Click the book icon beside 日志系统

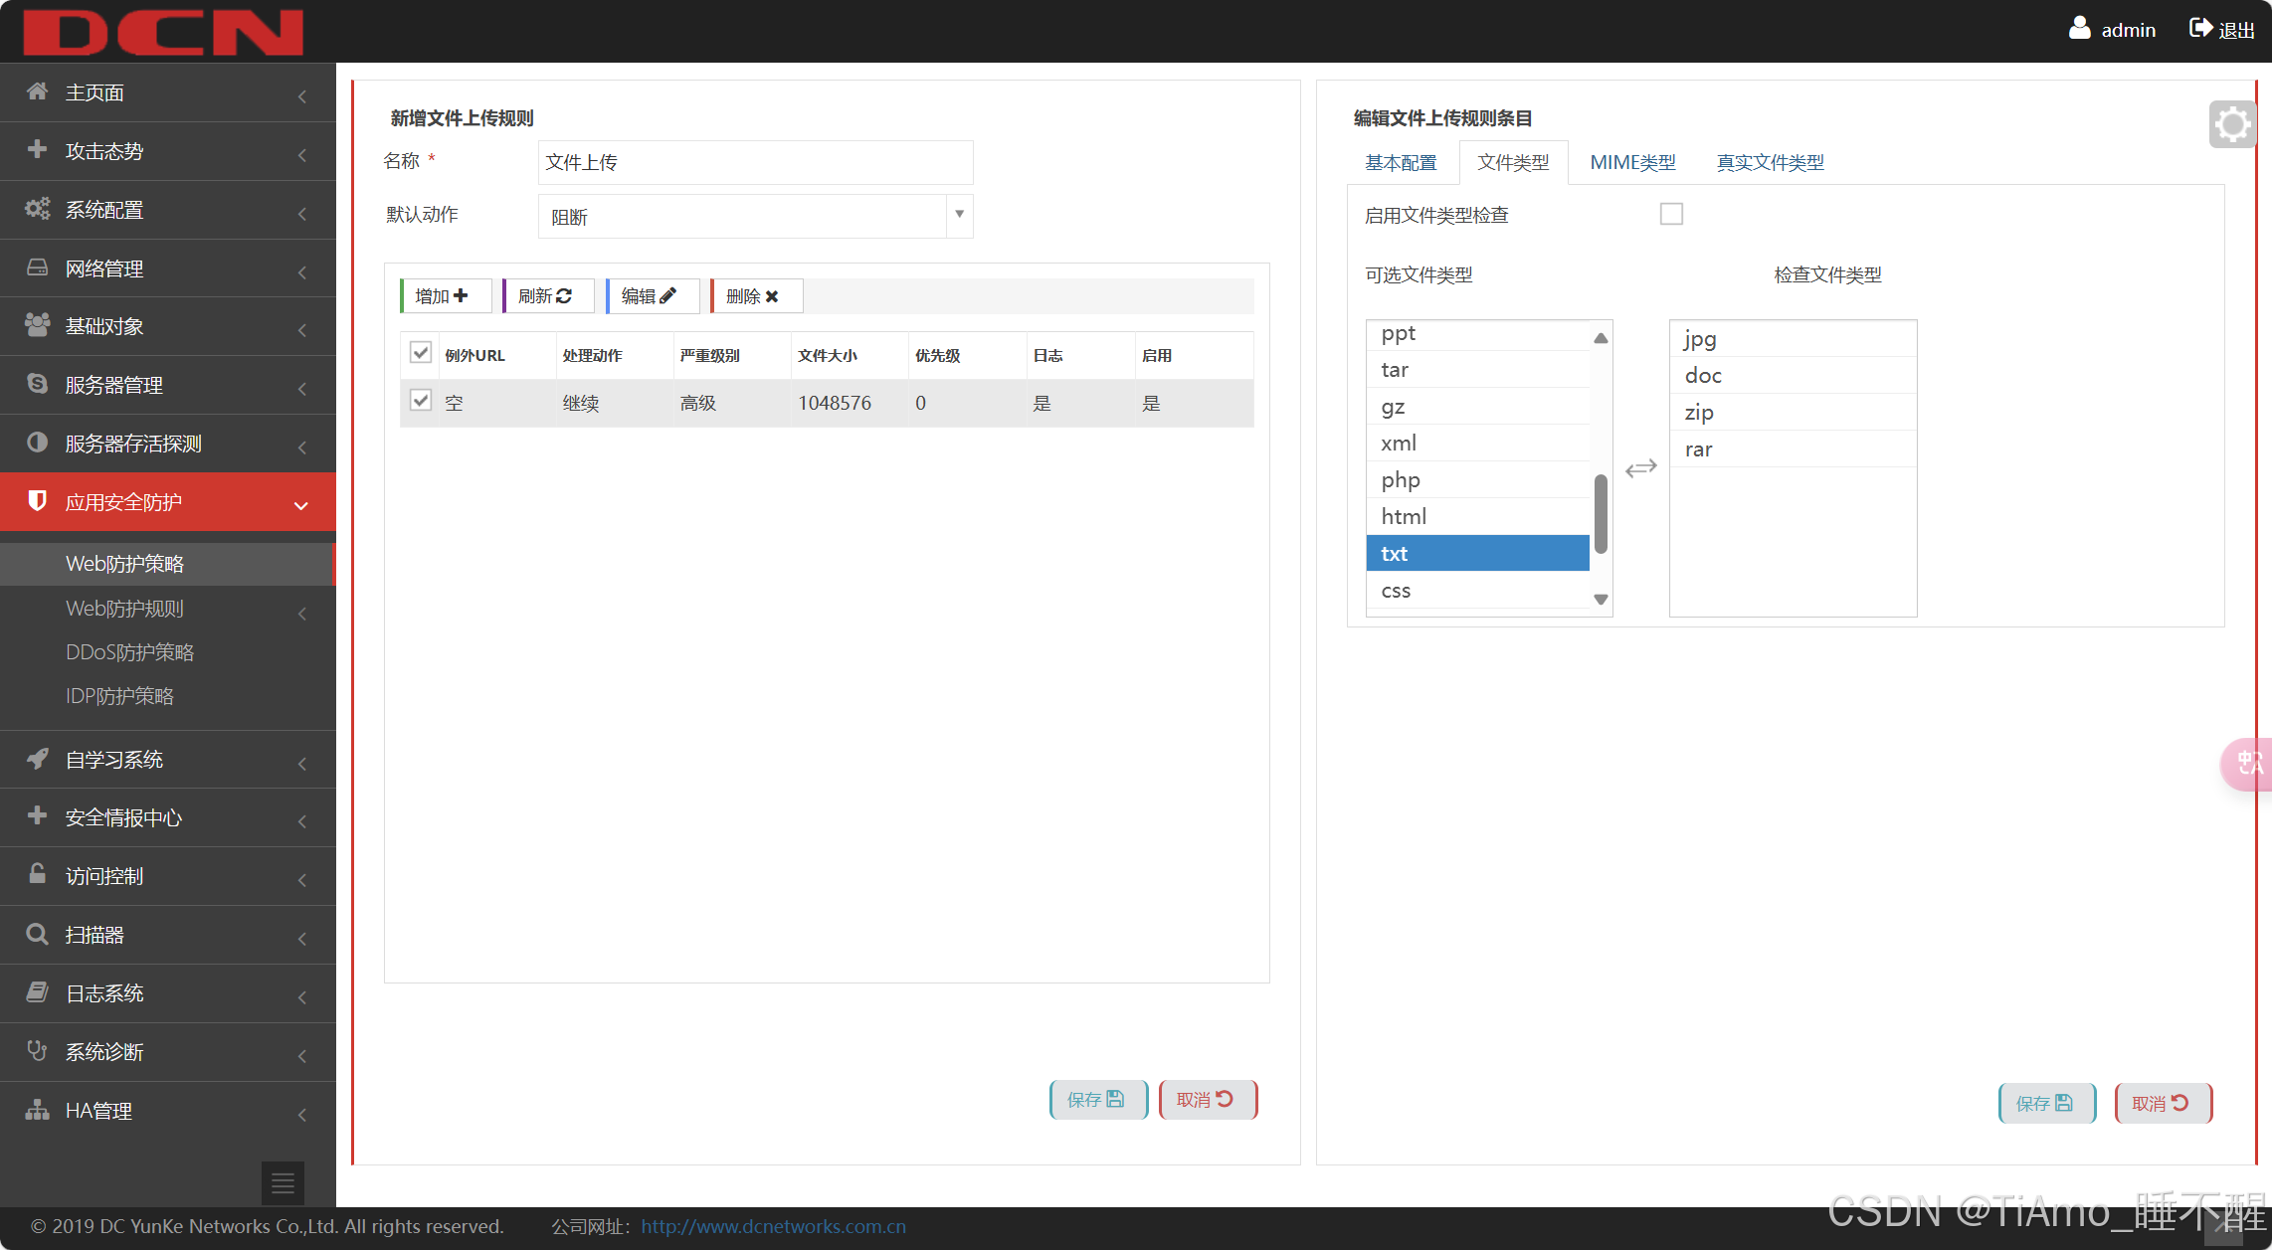[37, 991]
